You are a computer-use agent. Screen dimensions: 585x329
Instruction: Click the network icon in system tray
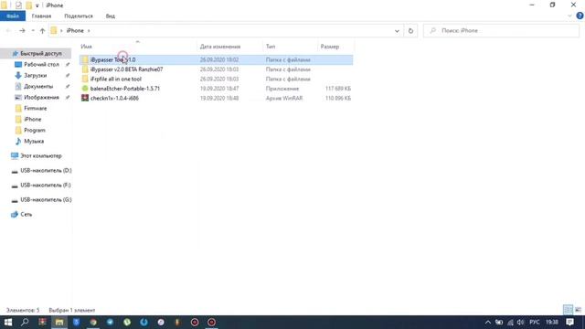pyautogui.click(x=510, y=323)
